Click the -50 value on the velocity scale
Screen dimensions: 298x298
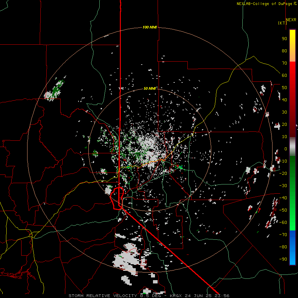click(283, 210)
